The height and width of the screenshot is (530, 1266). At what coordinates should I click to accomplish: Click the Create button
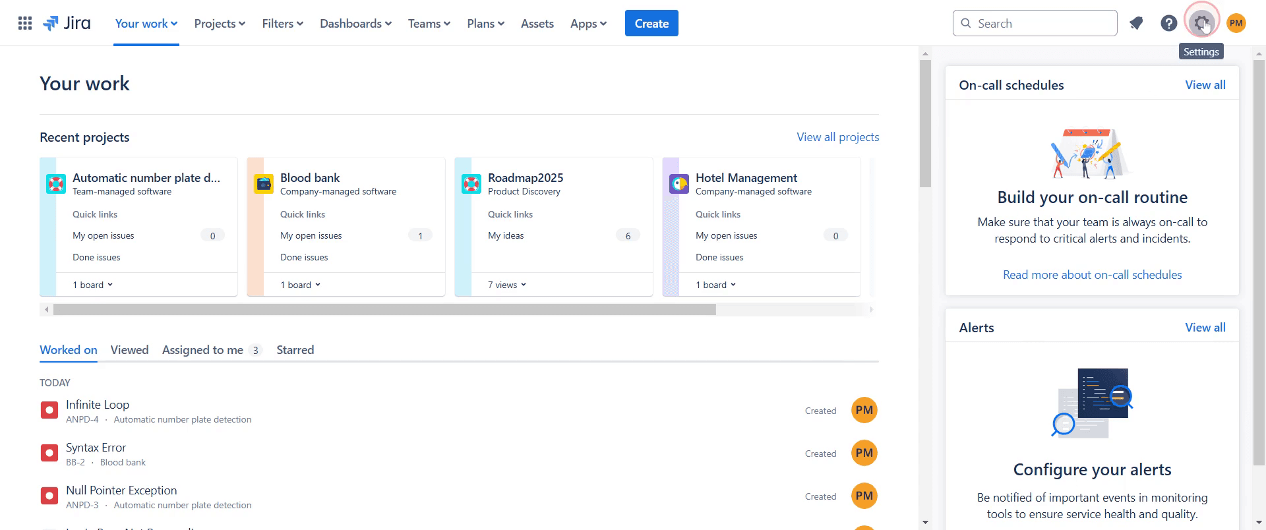click(x=651, y=24)
